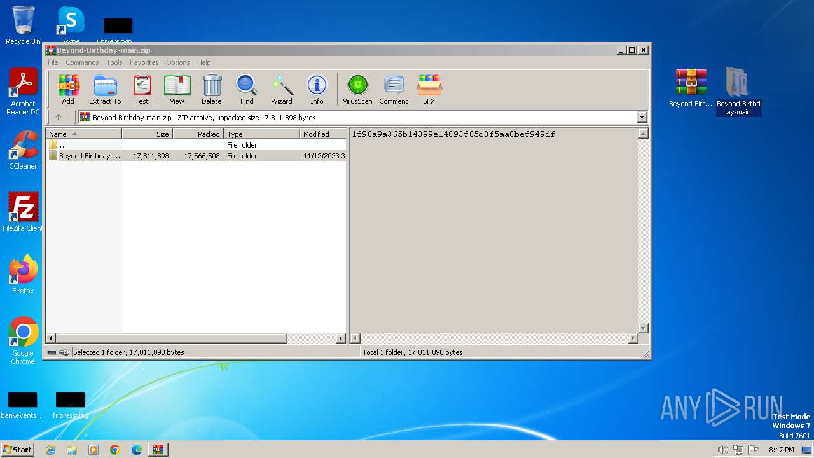
Task: Click packed size 17,566,508 cell
Action: [x=202, y=156]
